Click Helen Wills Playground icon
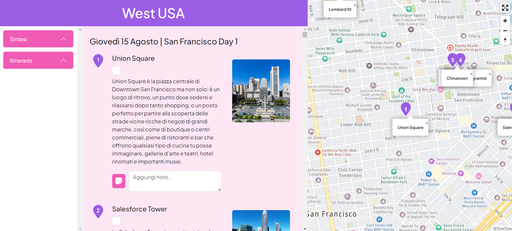 coord(325,59)
